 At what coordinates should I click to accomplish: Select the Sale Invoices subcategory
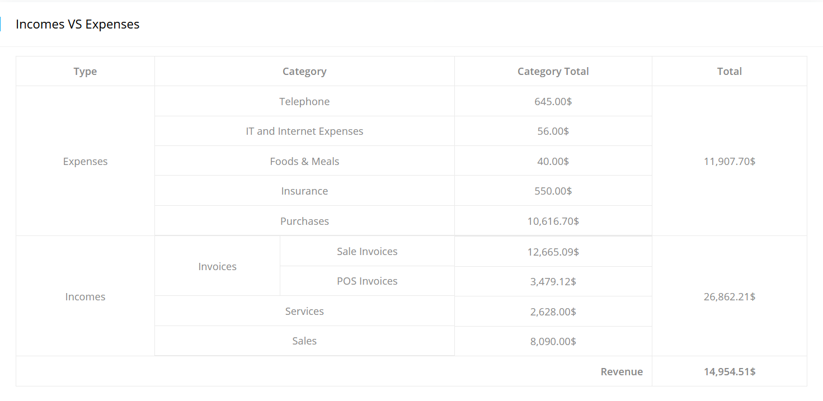click(x=367, y=252)
